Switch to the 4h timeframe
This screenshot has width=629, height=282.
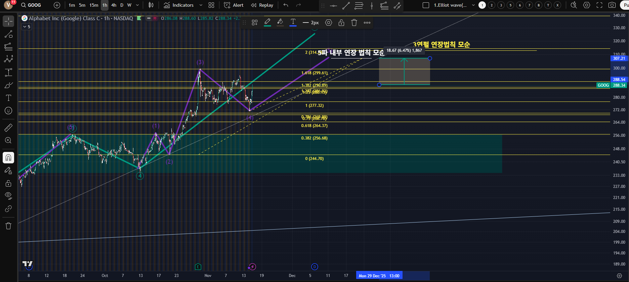114,5
